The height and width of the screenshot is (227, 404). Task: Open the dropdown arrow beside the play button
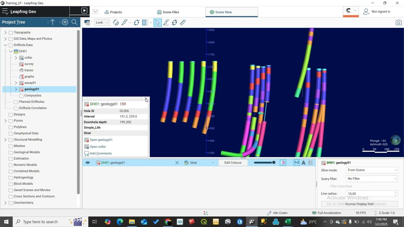pos(95,12)
